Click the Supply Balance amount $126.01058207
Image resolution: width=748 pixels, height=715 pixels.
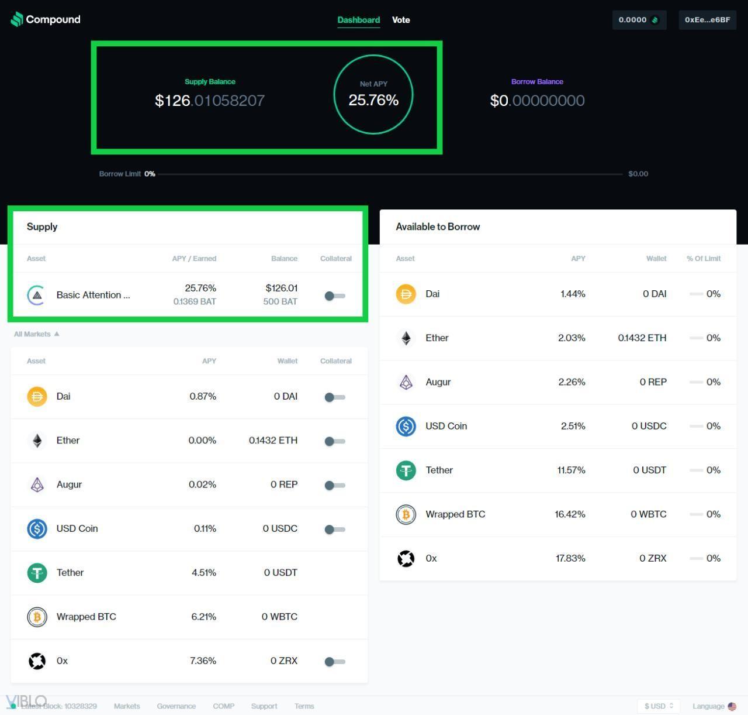[210, 101]
